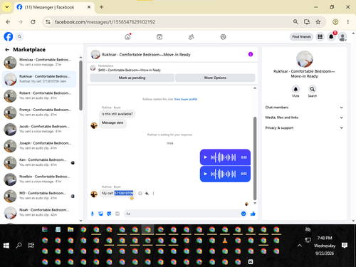Play the 0:02 voice message

206,174
